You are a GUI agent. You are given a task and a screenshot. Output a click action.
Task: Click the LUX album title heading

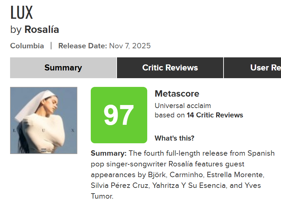tap(22, 13)
